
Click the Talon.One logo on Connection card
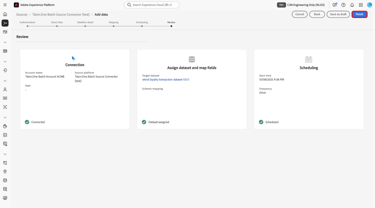73,58
